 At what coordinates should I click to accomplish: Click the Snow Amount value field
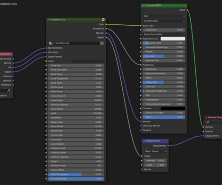[x=76, y=96]
